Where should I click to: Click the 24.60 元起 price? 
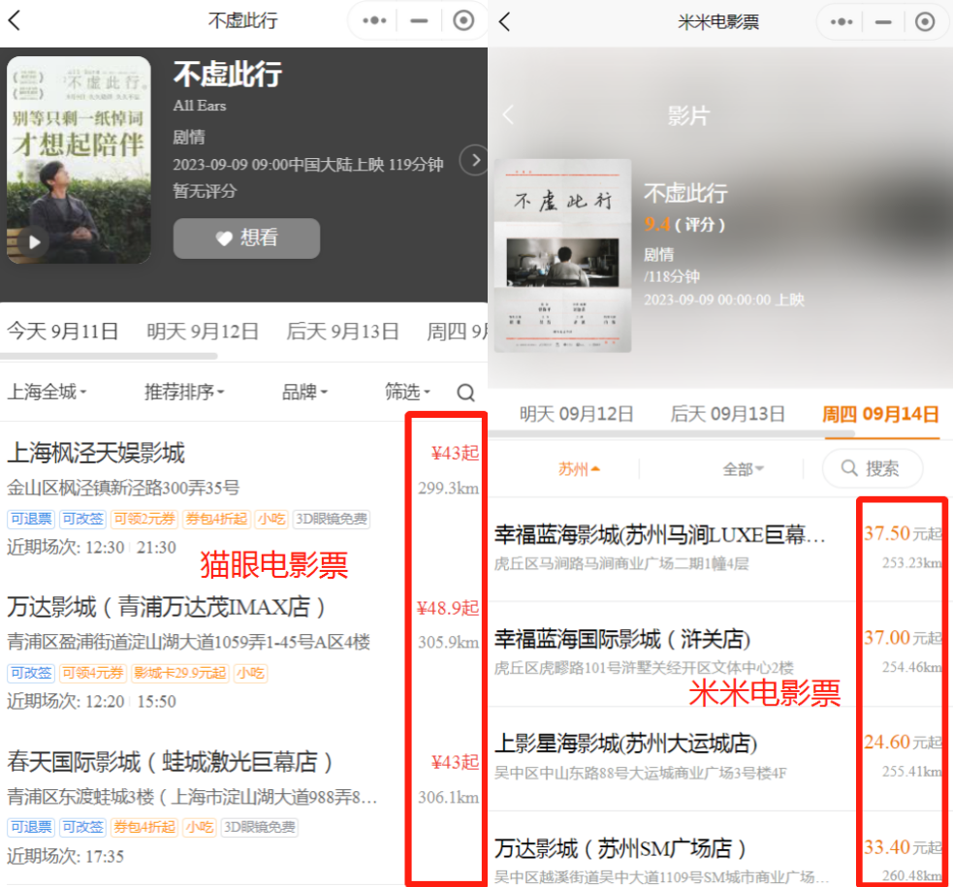coord(904,742)
